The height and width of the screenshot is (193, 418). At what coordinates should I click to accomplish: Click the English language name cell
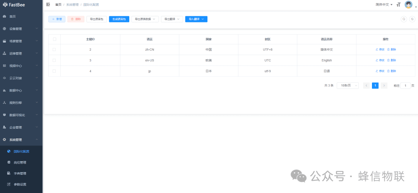pyautogui.click(x=327, y=60)
